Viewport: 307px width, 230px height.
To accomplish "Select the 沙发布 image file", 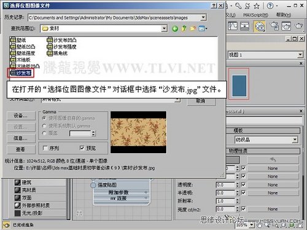I will coord(21,73).
